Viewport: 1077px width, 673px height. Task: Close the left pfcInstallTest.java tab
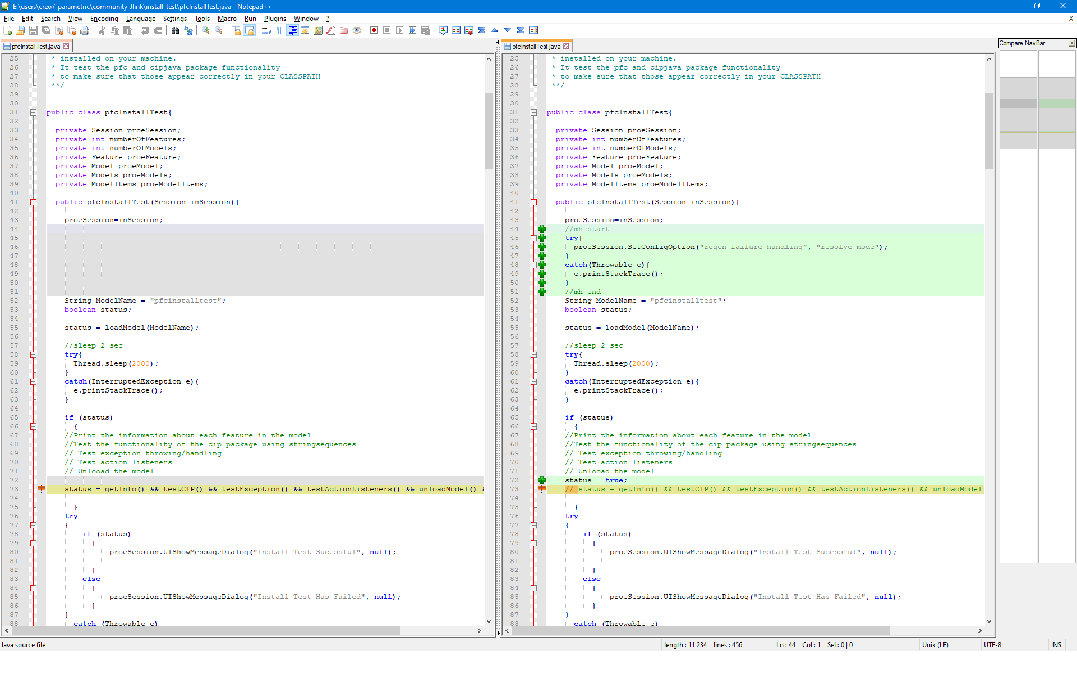point(66,47)
